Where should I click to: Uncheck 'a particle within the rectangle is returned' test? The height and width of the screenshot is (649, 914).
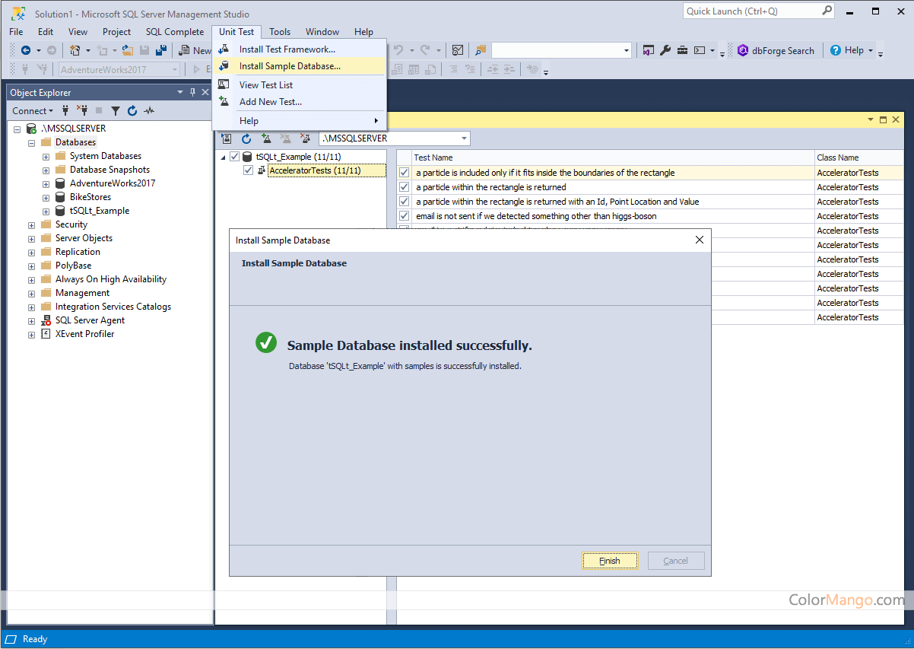coord(405,187)
